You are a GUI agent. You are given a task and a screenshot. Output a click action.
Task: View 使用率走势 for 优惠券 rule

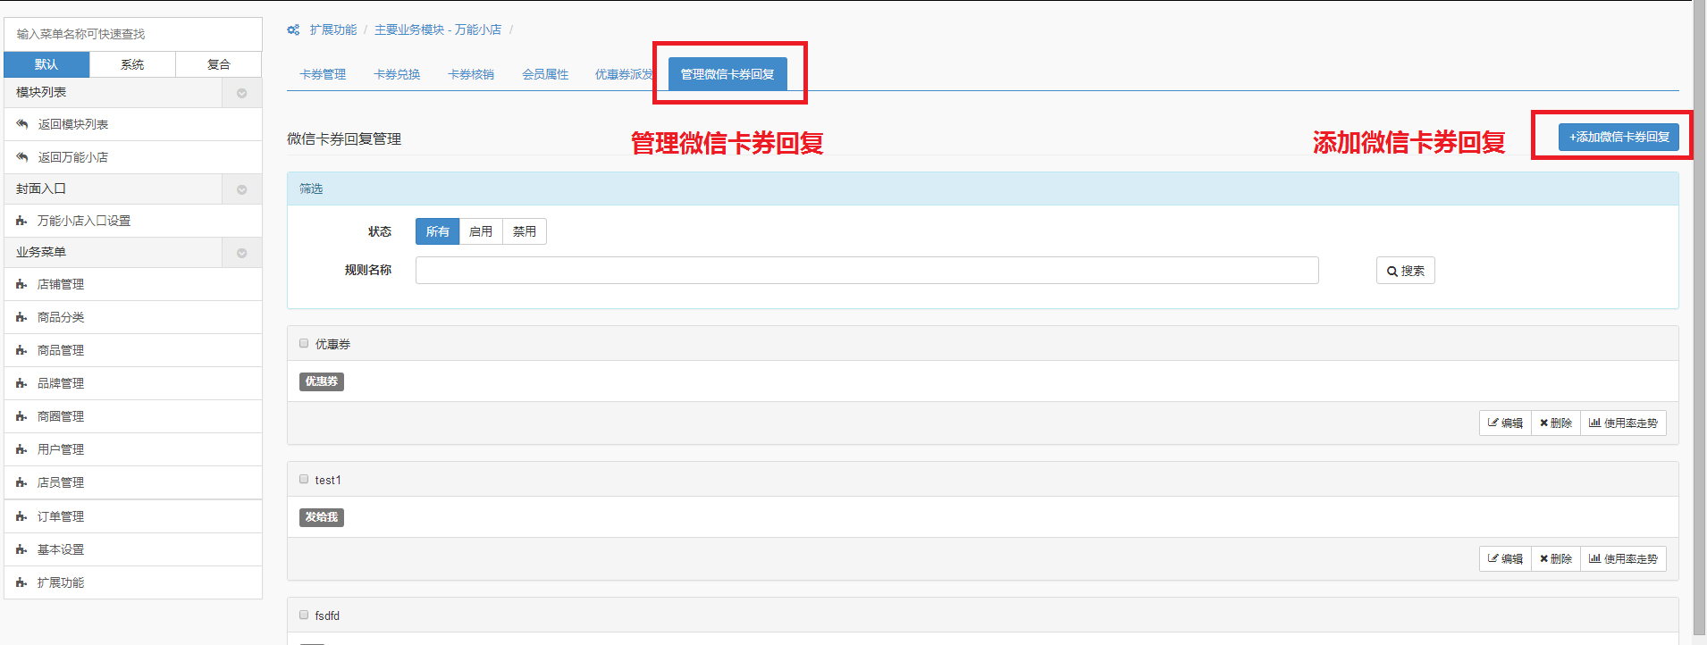click(x=1623, y=423)
